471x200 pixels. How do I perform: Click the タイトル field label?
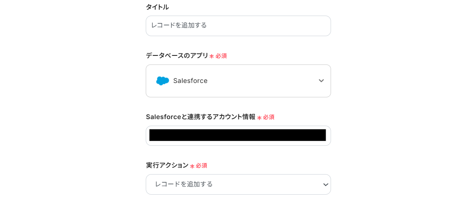(157, 7)
